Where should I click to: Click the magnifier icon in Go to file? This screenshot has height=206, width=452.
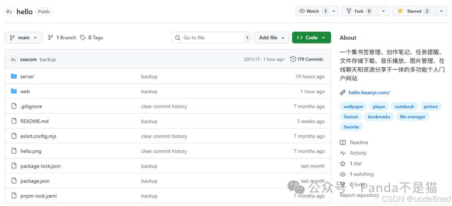pyautogui.click(x=178, y=38)
